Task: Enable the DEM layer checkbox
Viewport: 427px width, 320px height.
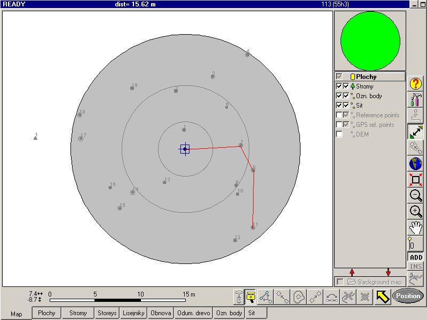Action: [339, 134]
